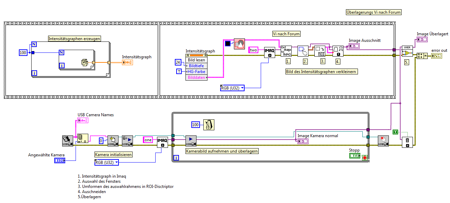Edit the 24 Bildtiefe numeric constant
The image size is (450, 203).
[178, 62]
